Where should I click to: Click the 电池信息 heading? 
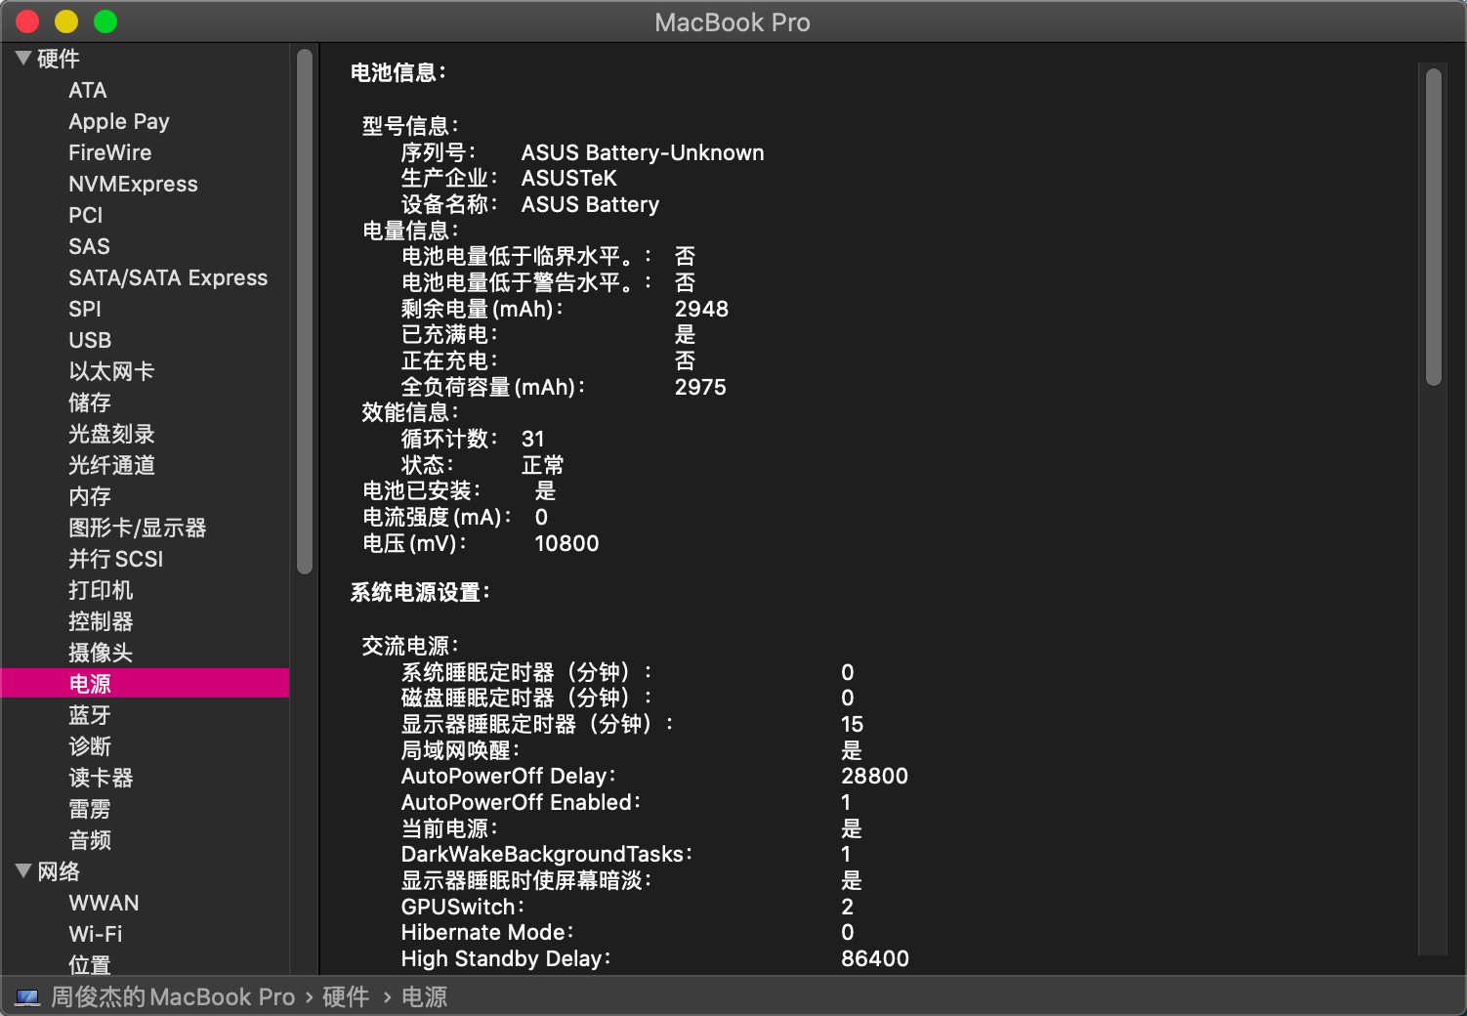pyautogui.click(x=398, y=72)
